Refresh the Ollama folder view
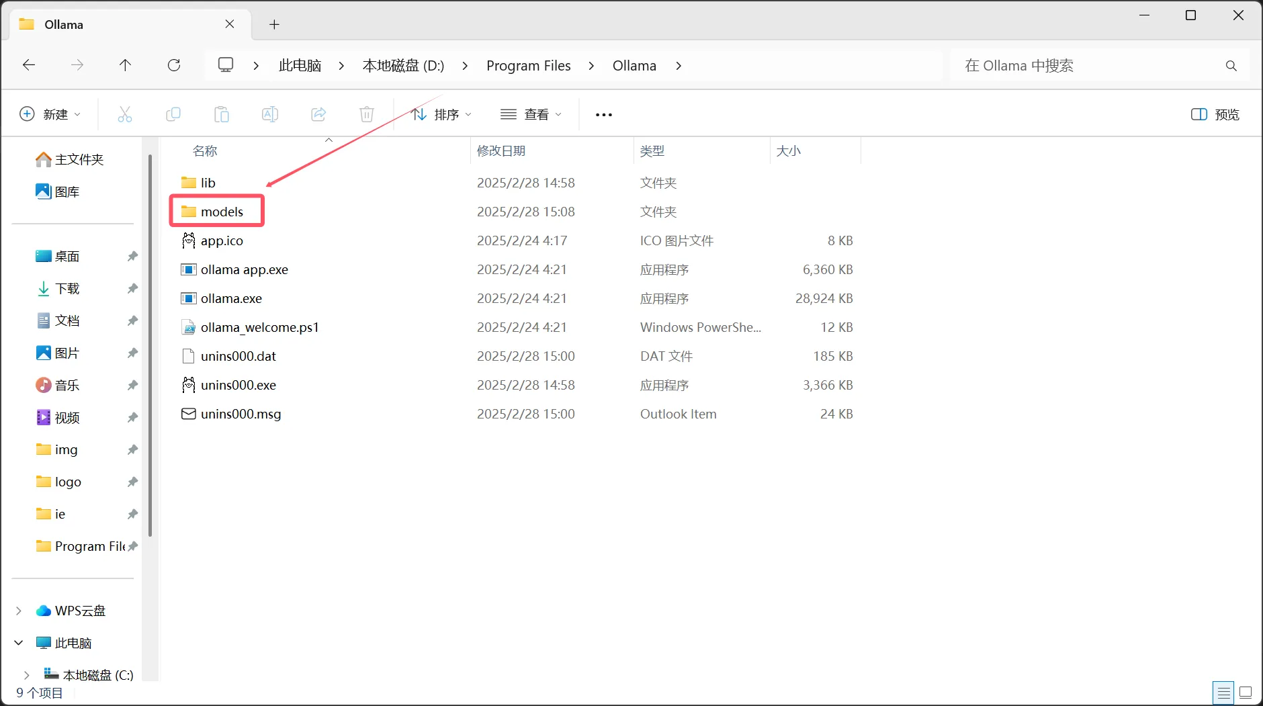1263x706 pixels. pyautogui.click(x=174, y=65)
